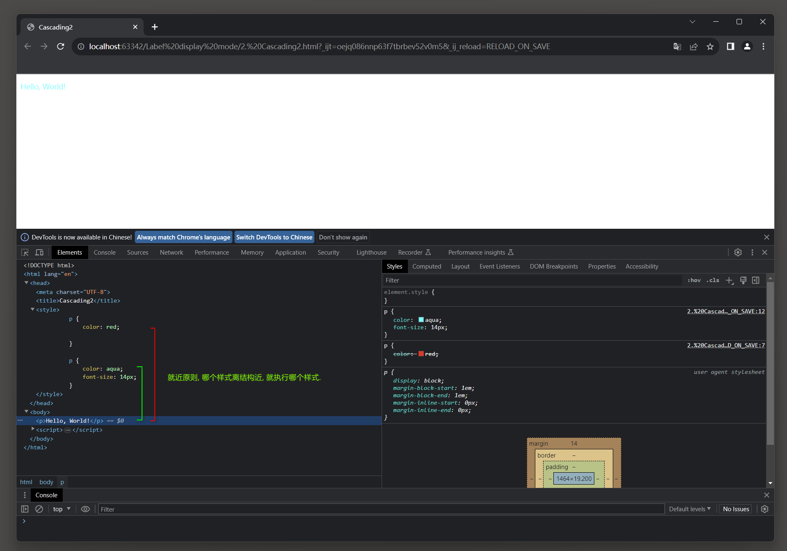
Task: Open the Chrome three-dot menu
Action: click(x=763, y=47)
